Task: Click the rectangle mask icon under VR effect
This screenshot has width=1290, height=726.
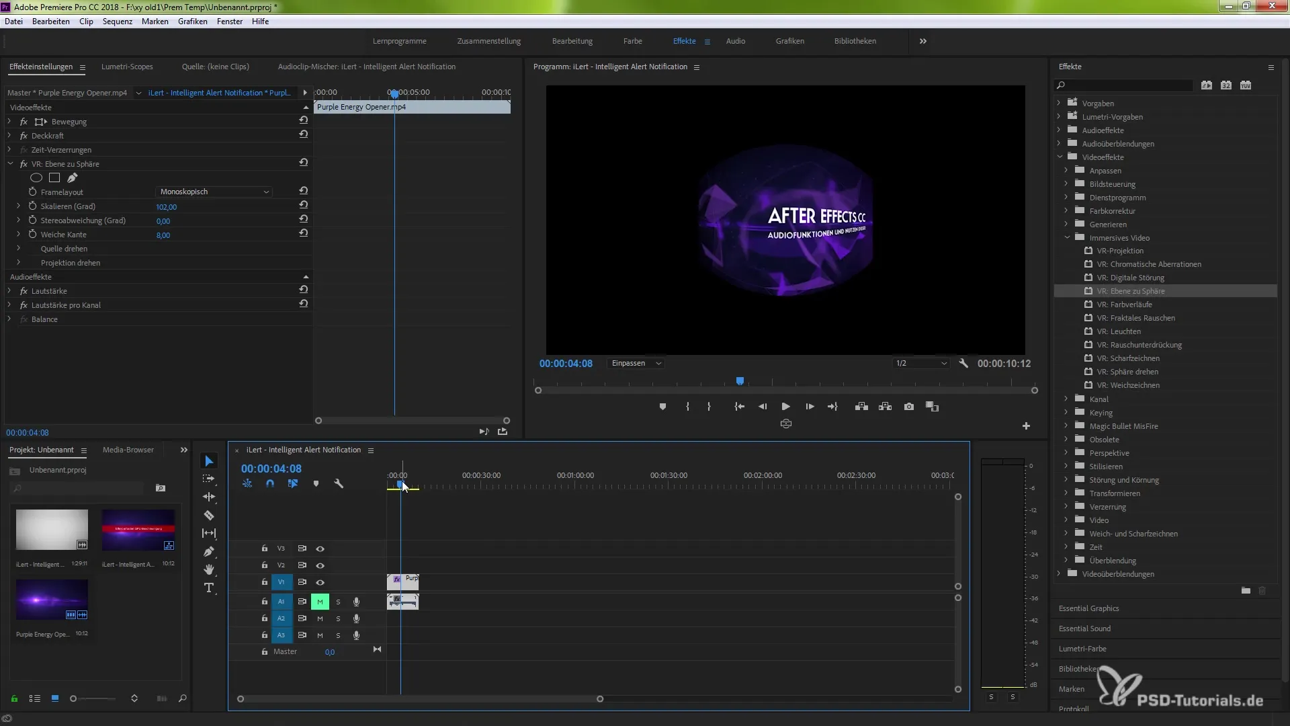Action: [x=54, y=178]
